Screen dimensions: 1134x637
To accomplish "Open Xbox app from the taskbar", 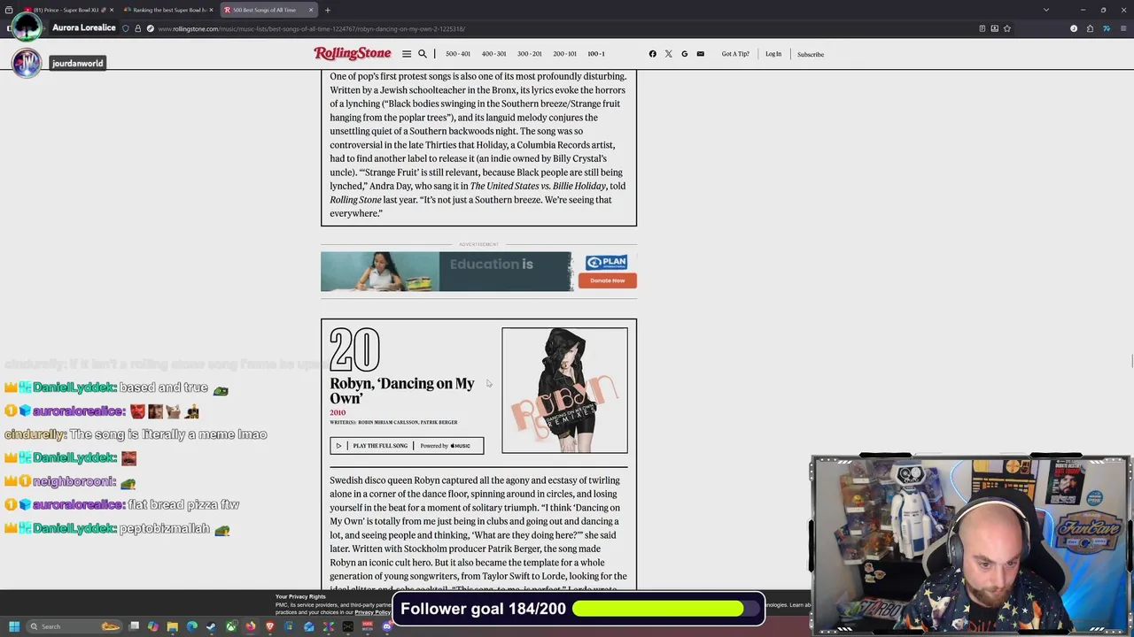I will 231,626.
